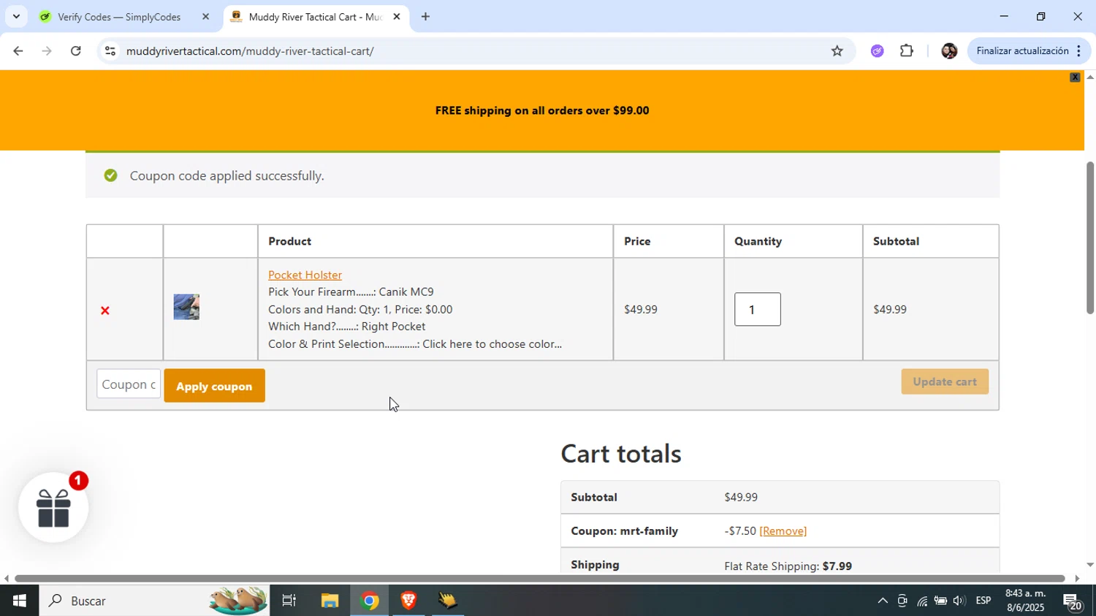Click the scrollbar up arrow
This screenshot has width=1096, height=616.
1089,77
